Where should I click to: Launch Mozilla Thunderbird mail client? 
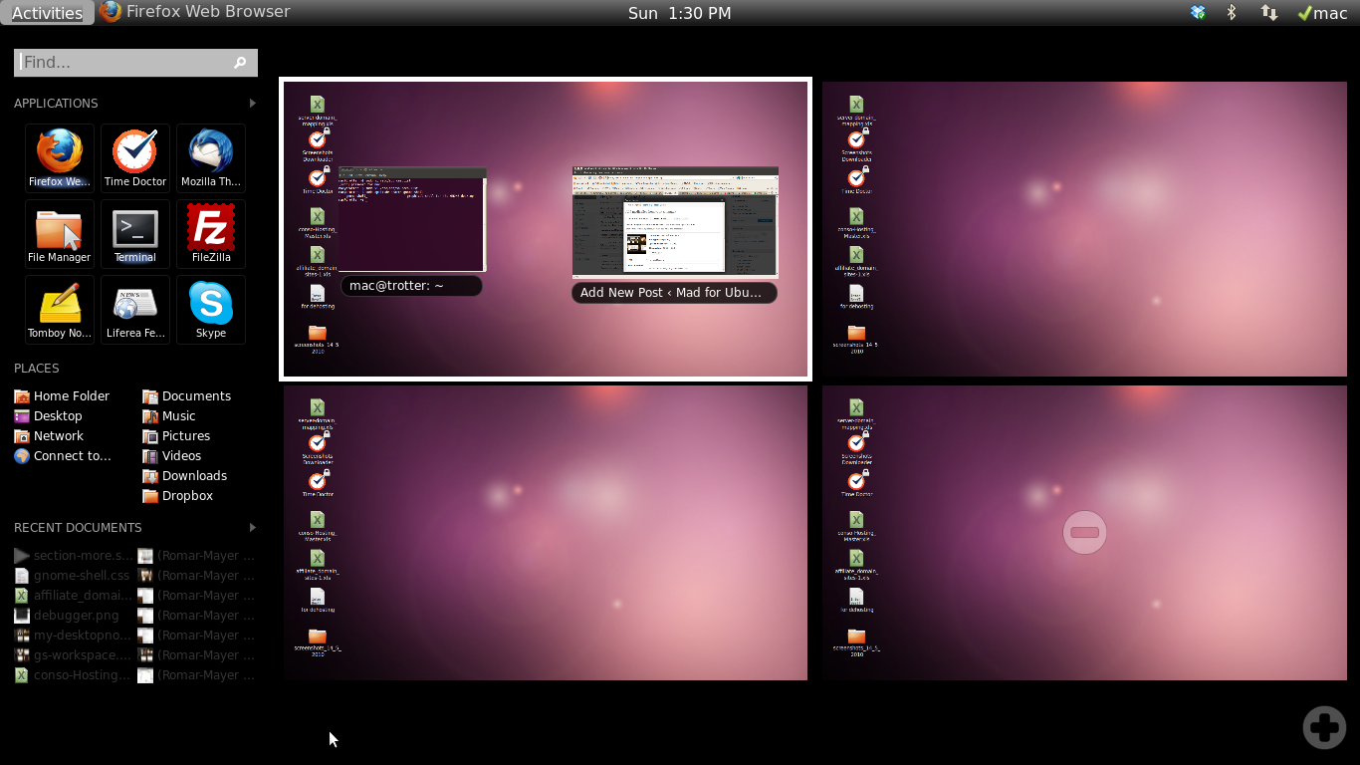[211, 156]
